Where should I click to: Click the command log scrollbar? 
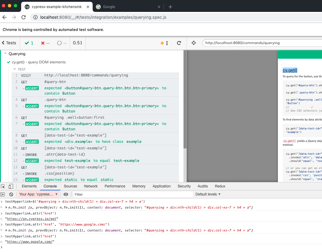[185, 99]
